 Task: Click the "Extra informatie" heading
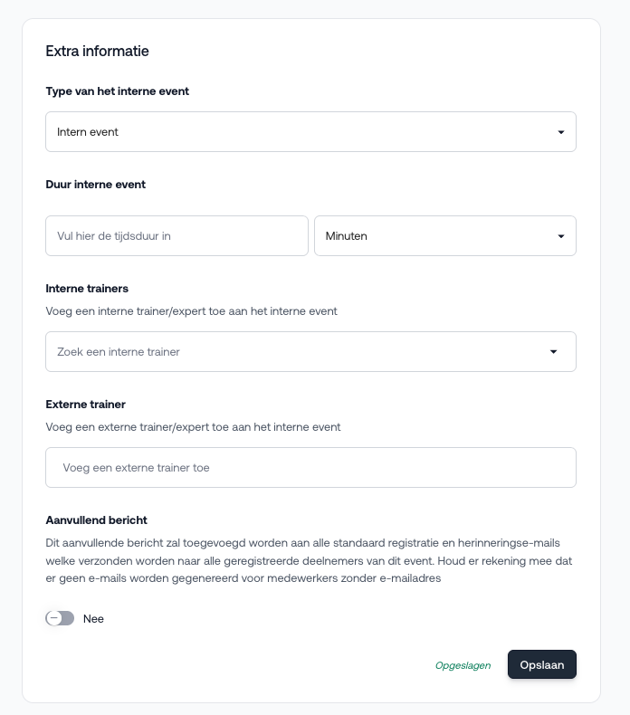(97, 52)
